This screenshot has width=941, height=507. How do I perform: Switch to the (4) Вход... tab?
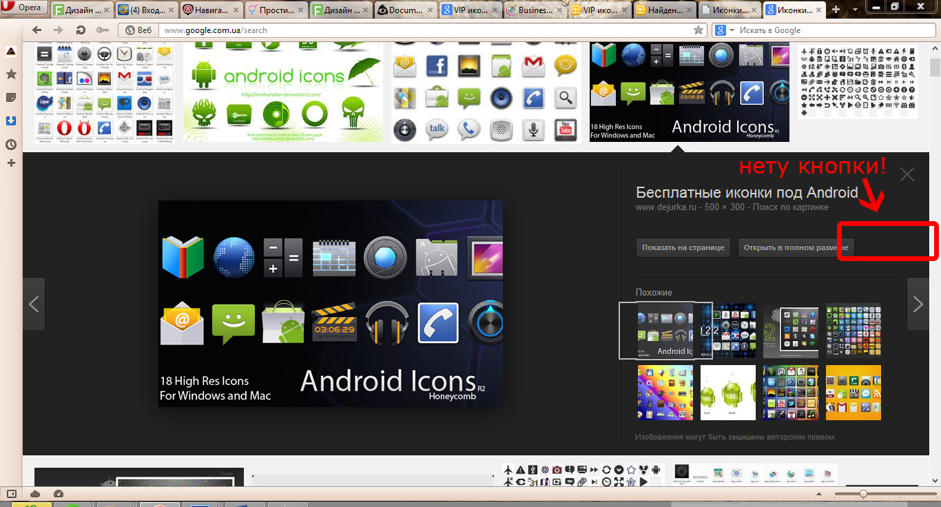click(x=147, y=10)
